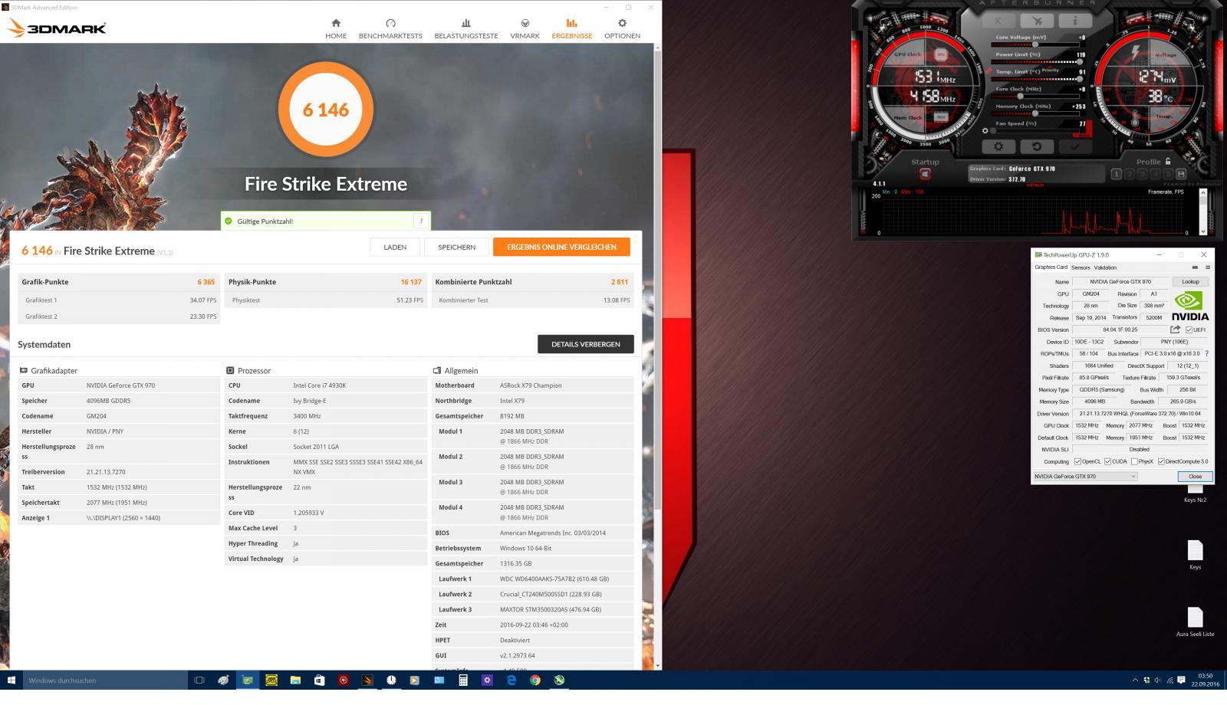Open the Aura Seeli Liste desktop file
Screen dimensions: 1227x705
pos(1195,621)
